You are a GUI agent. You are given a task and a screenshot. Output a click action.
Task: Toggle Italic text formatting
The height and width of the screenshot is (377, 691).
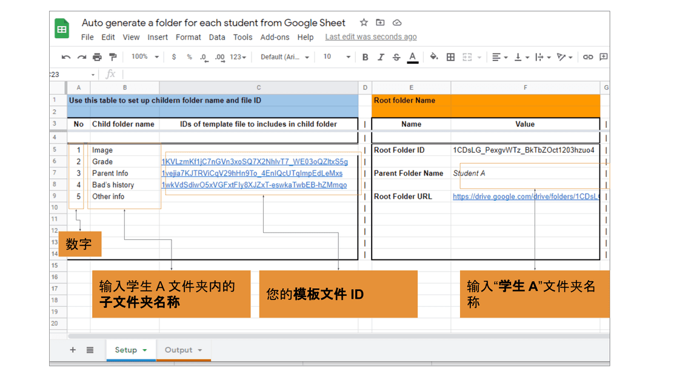(381, 57)
